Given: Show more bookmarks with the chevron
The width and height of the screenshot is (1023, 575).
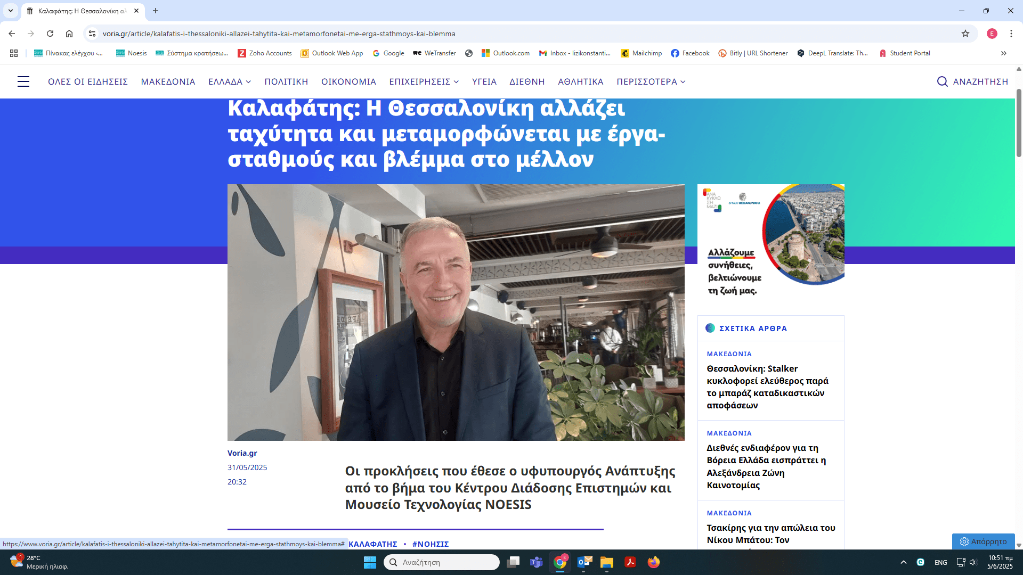Looking at the screenshot, I should 1003,53.
